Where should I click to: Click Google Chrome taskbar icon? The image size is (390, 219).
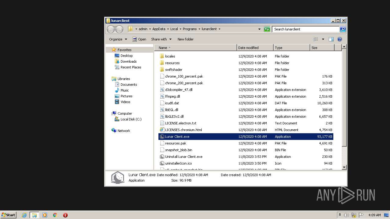click(55, 215)
